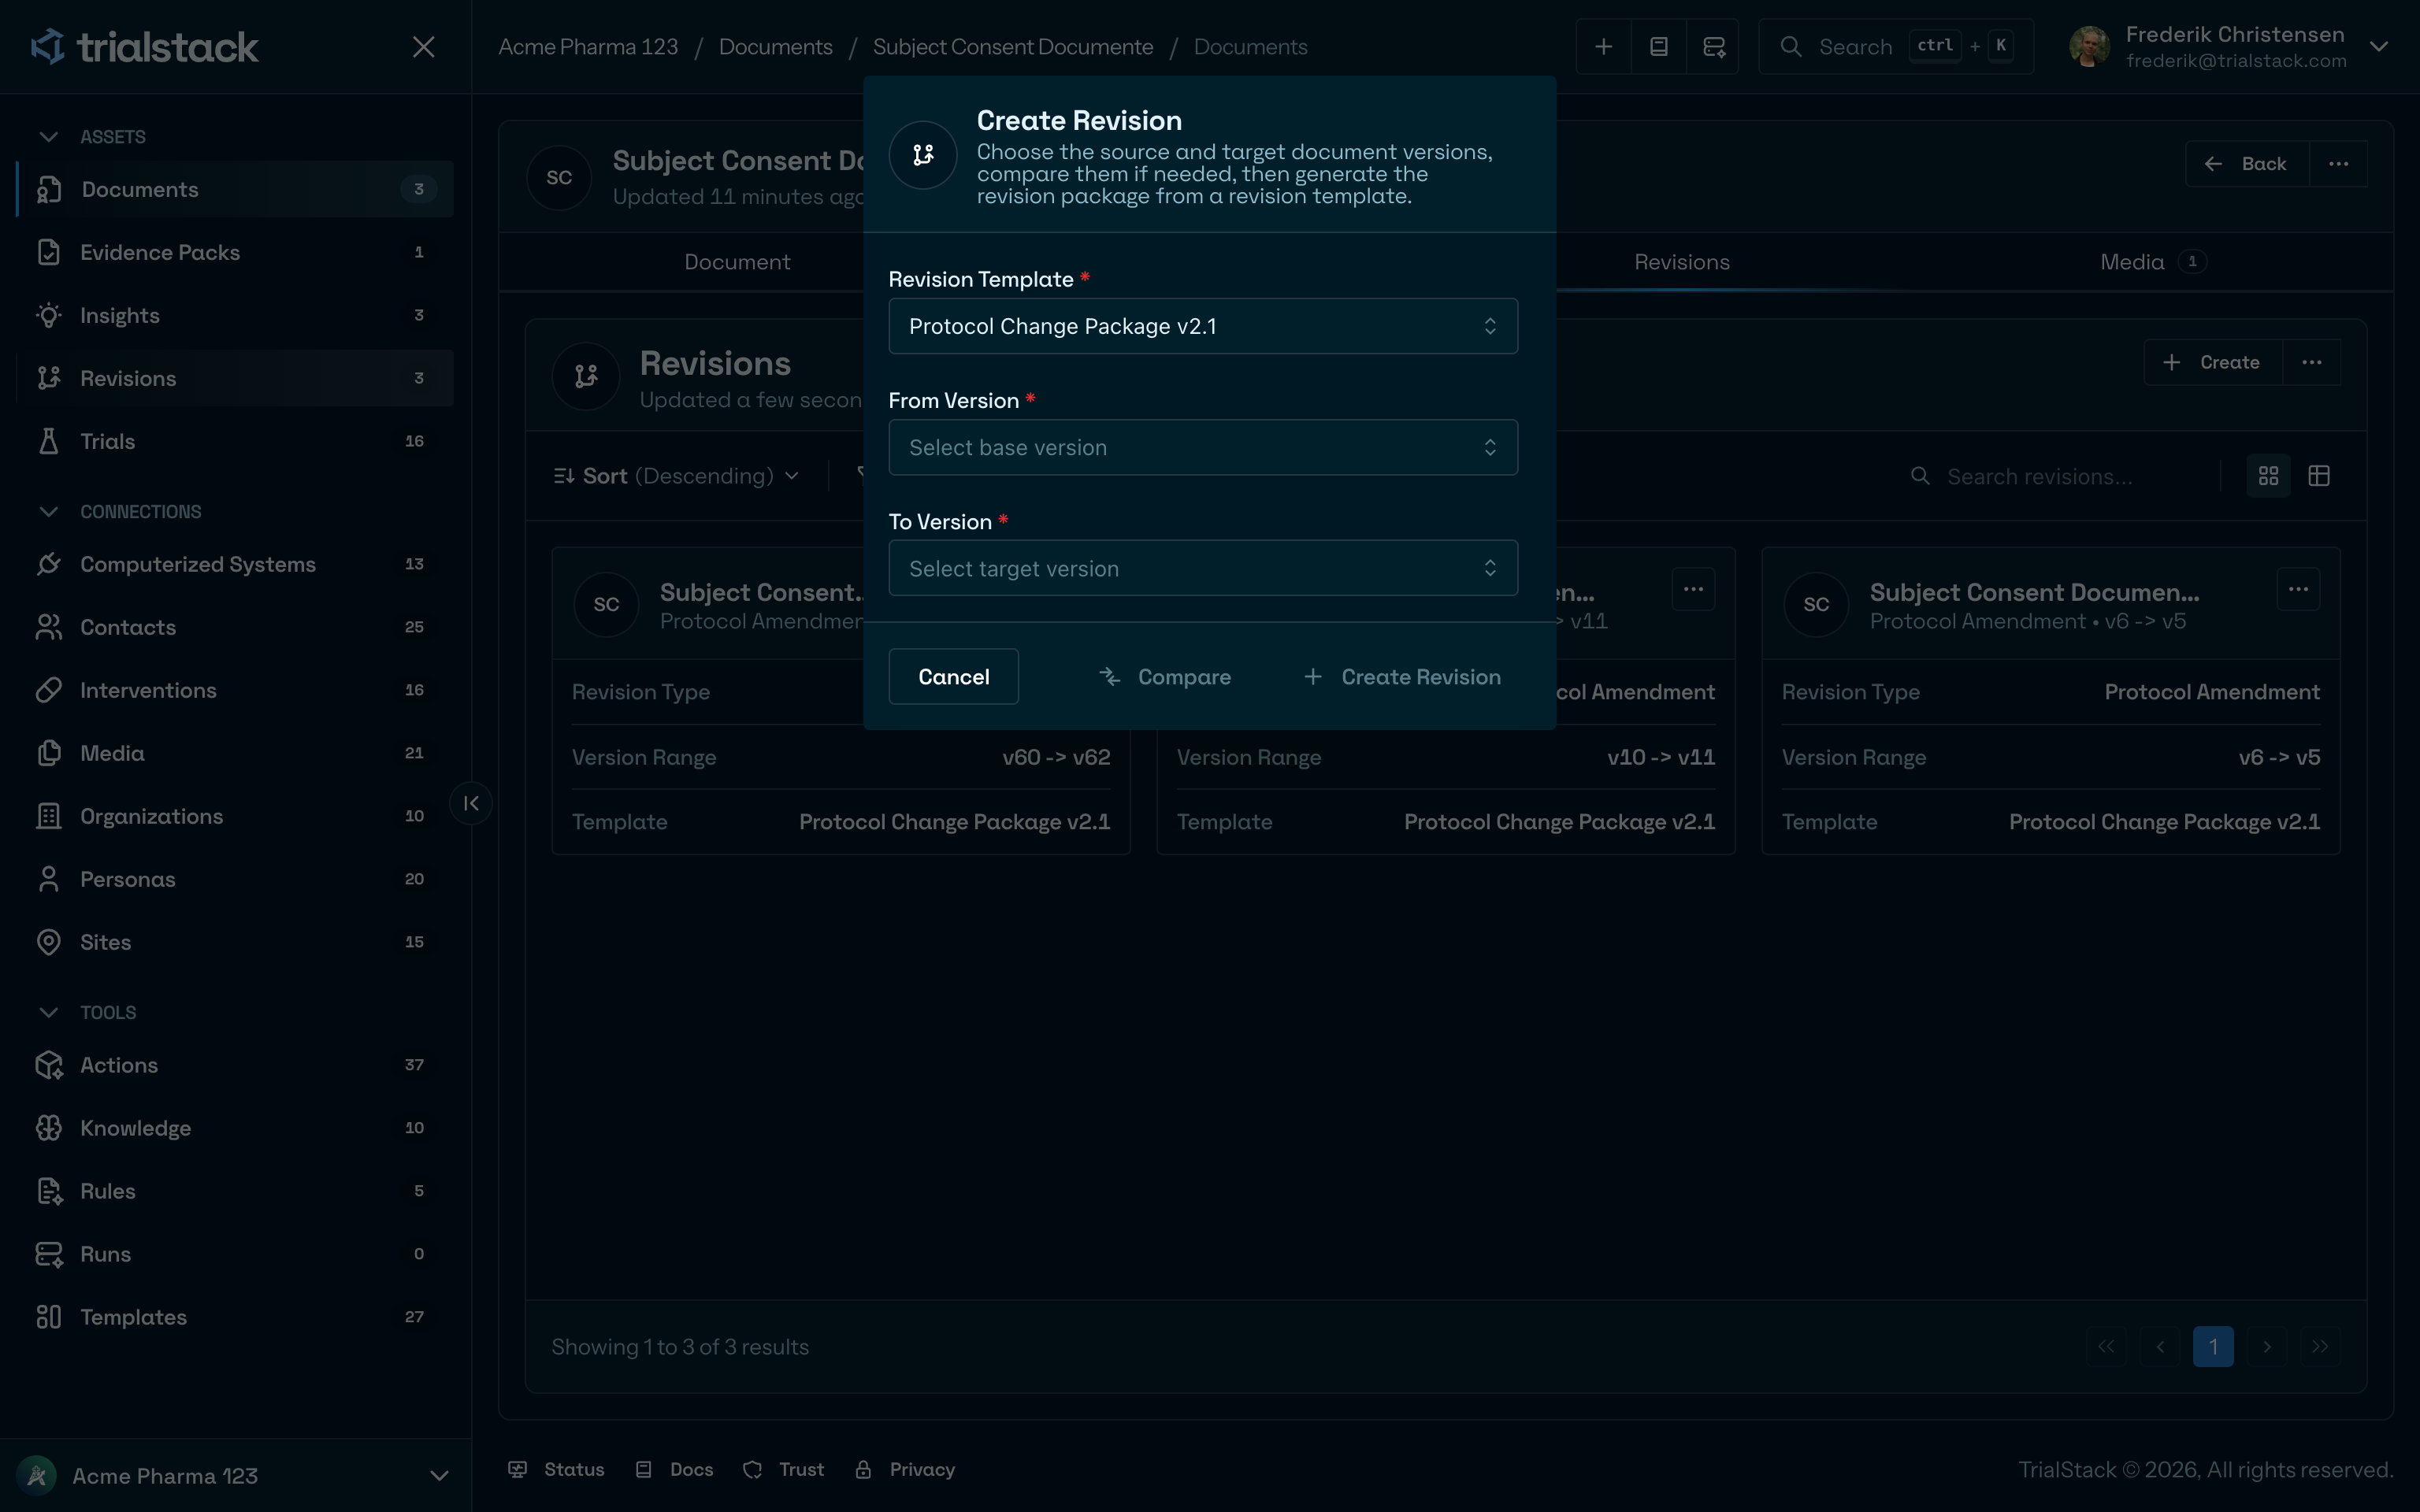Open Sites in the sidebar
This screenshot has width=2420, height=1512.
coord(235,942)
